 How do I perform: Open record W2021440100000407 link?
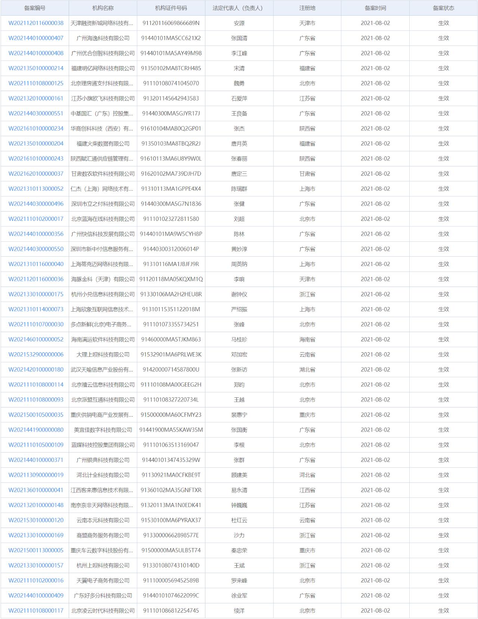[x=36, y=38]
